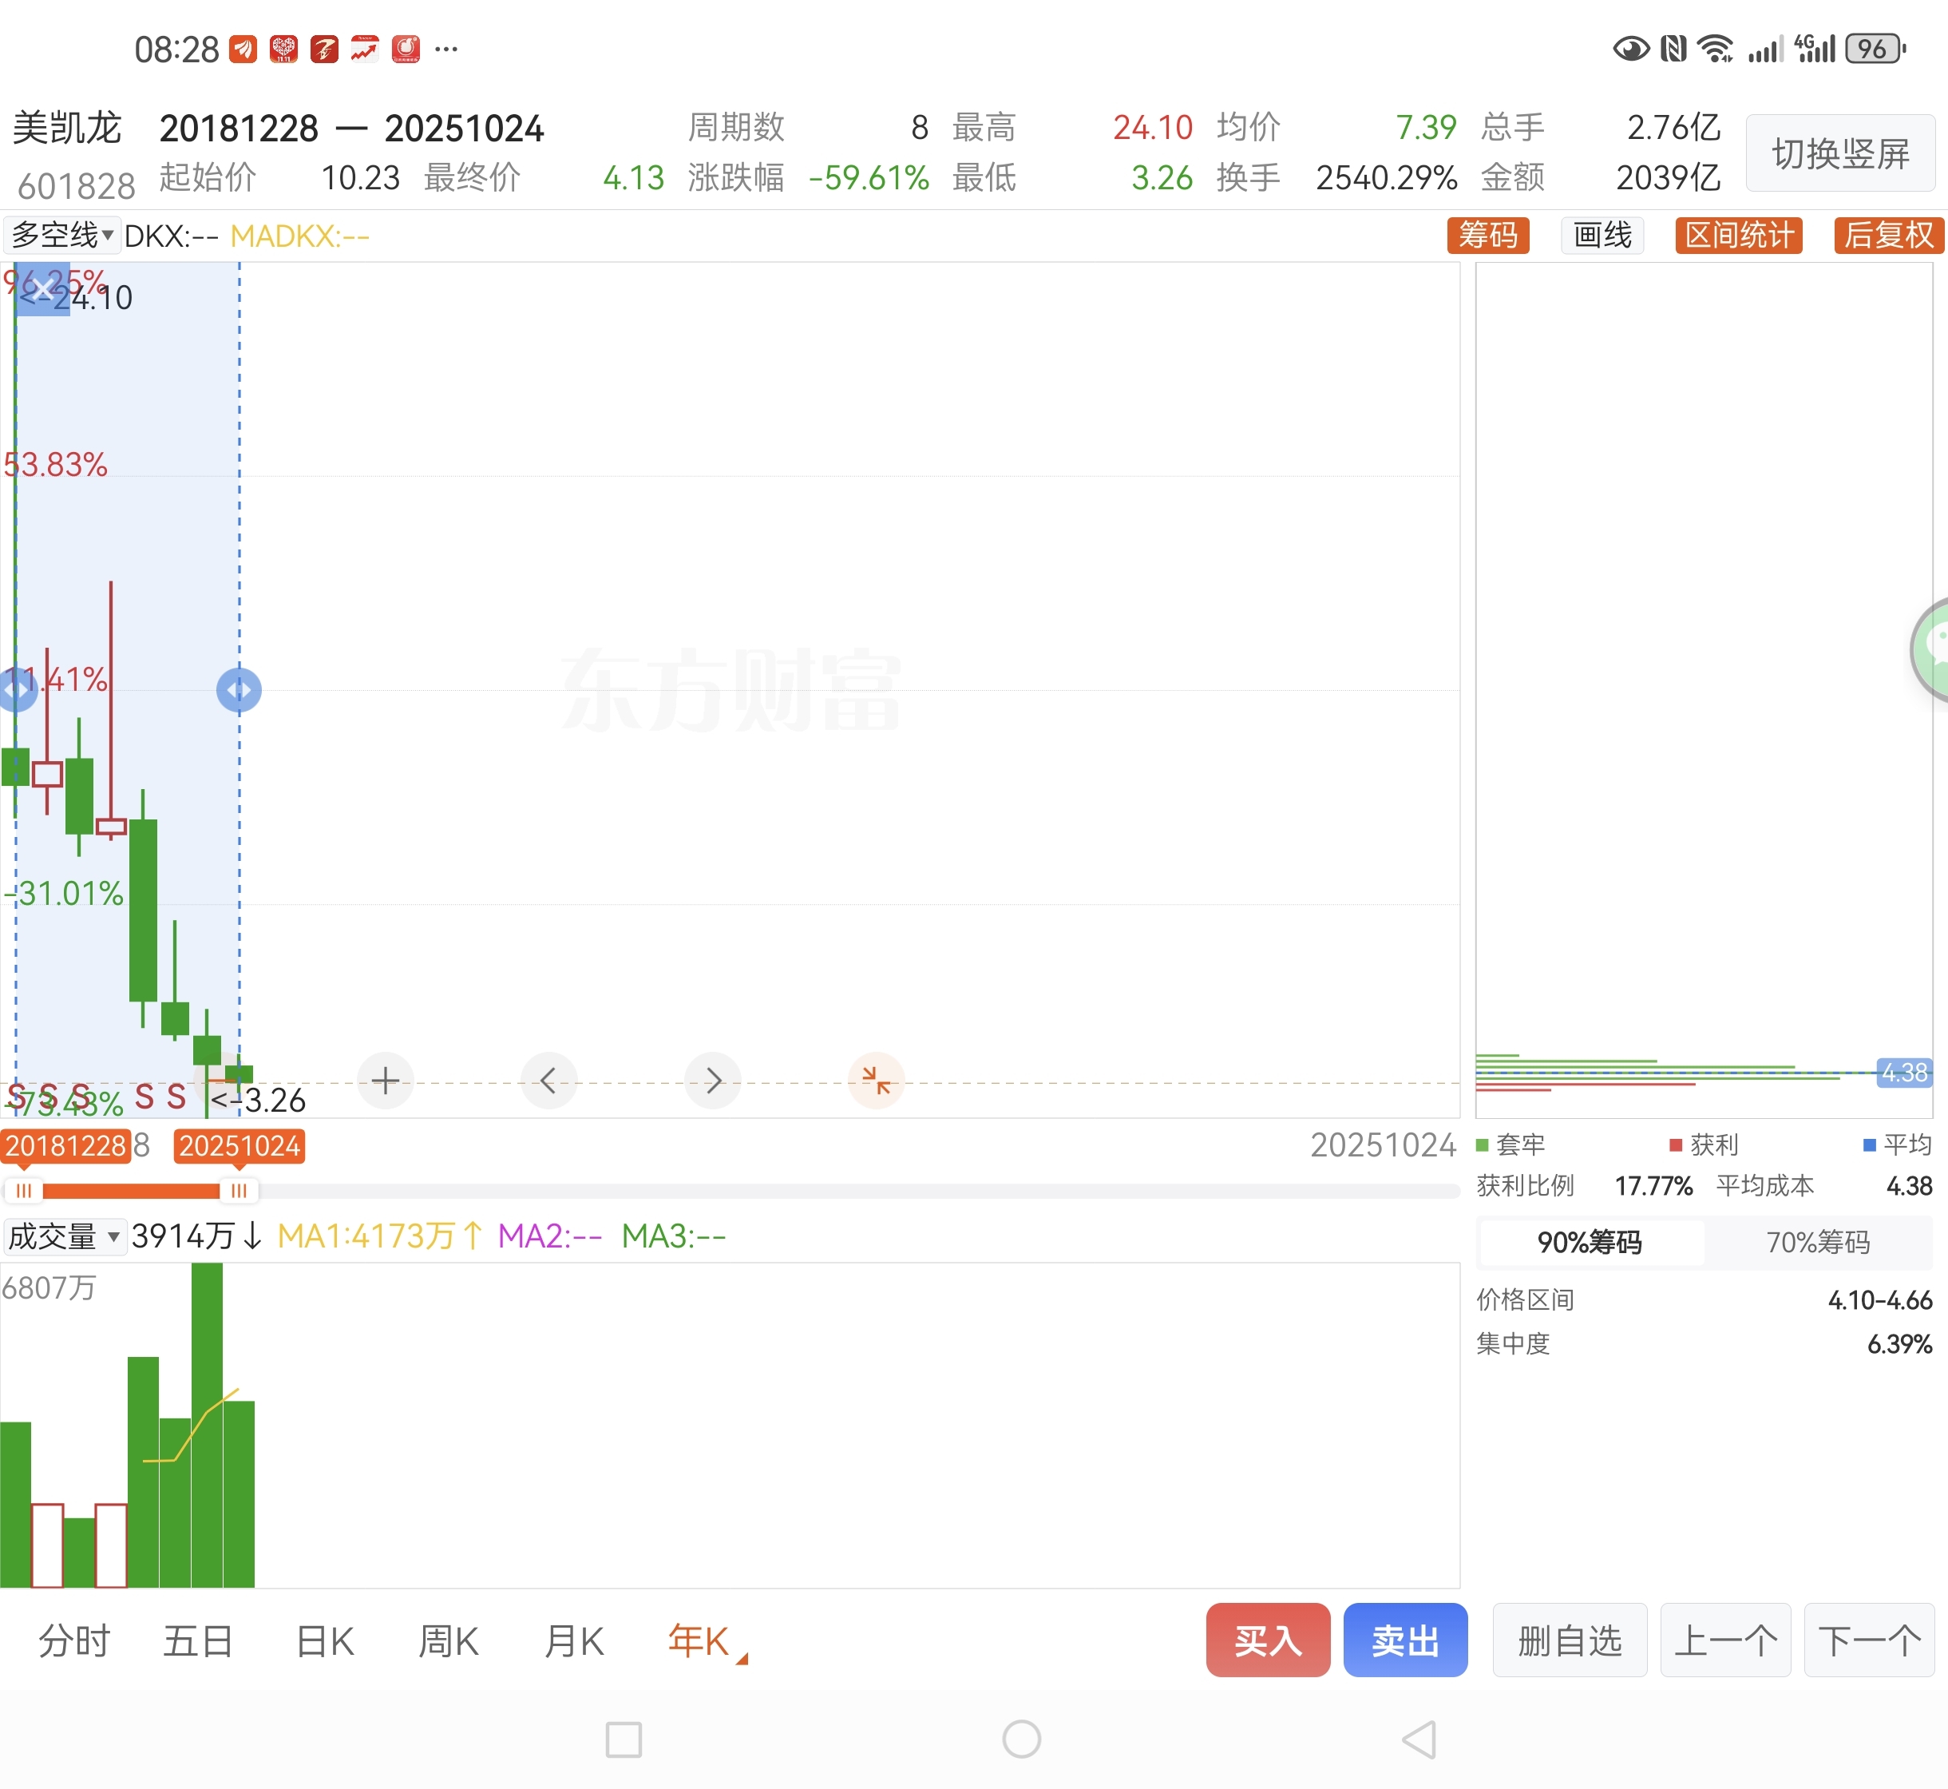Screen dimensions: 1948x1789
Task: Close the interval selection with X icon
Action: (x=42, y=288)
